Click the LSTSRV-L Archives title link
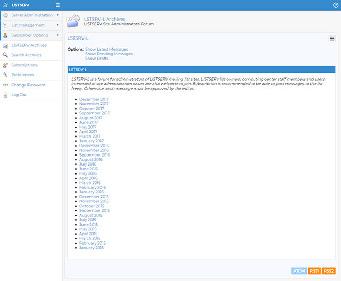The image size is (341, 281). pyautogui.click(x=105, y=19)
